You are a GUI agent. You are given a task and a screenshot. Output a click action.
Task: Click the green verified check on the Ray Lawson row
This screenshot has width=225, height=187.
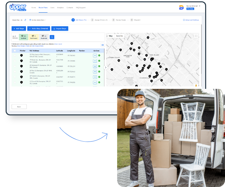point(99,55)
